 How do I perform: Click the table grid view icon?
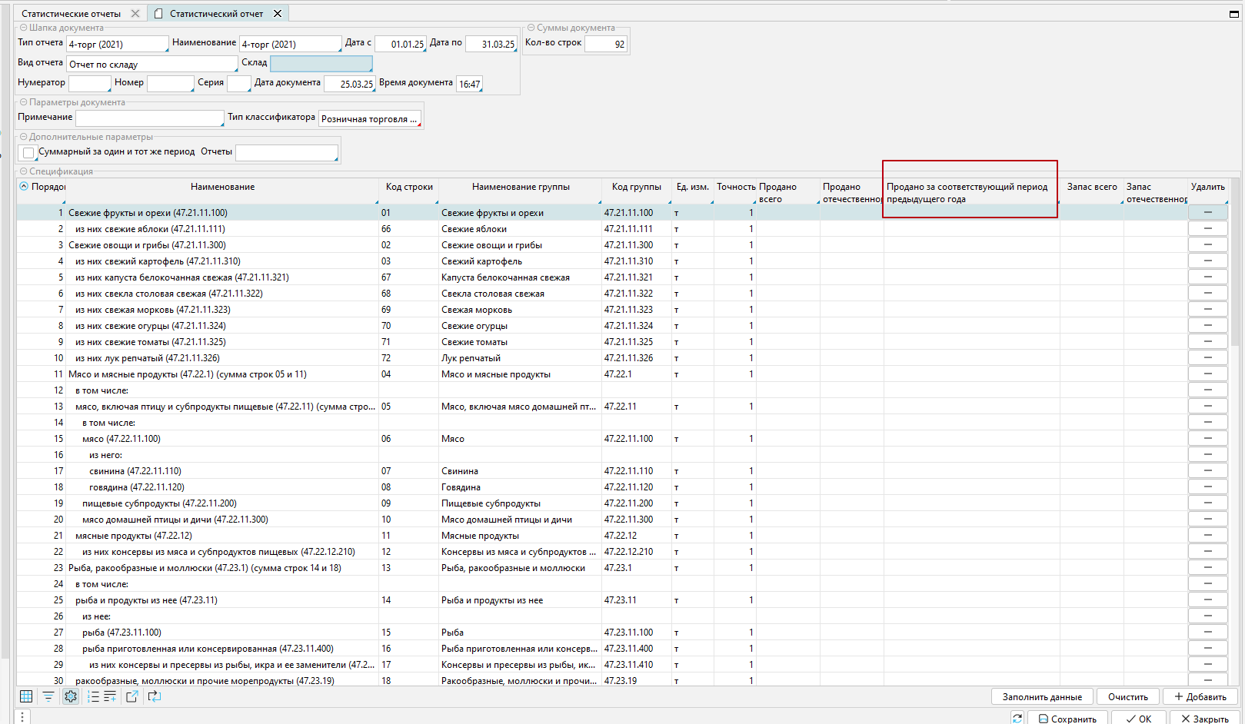(x=26, y=696)
